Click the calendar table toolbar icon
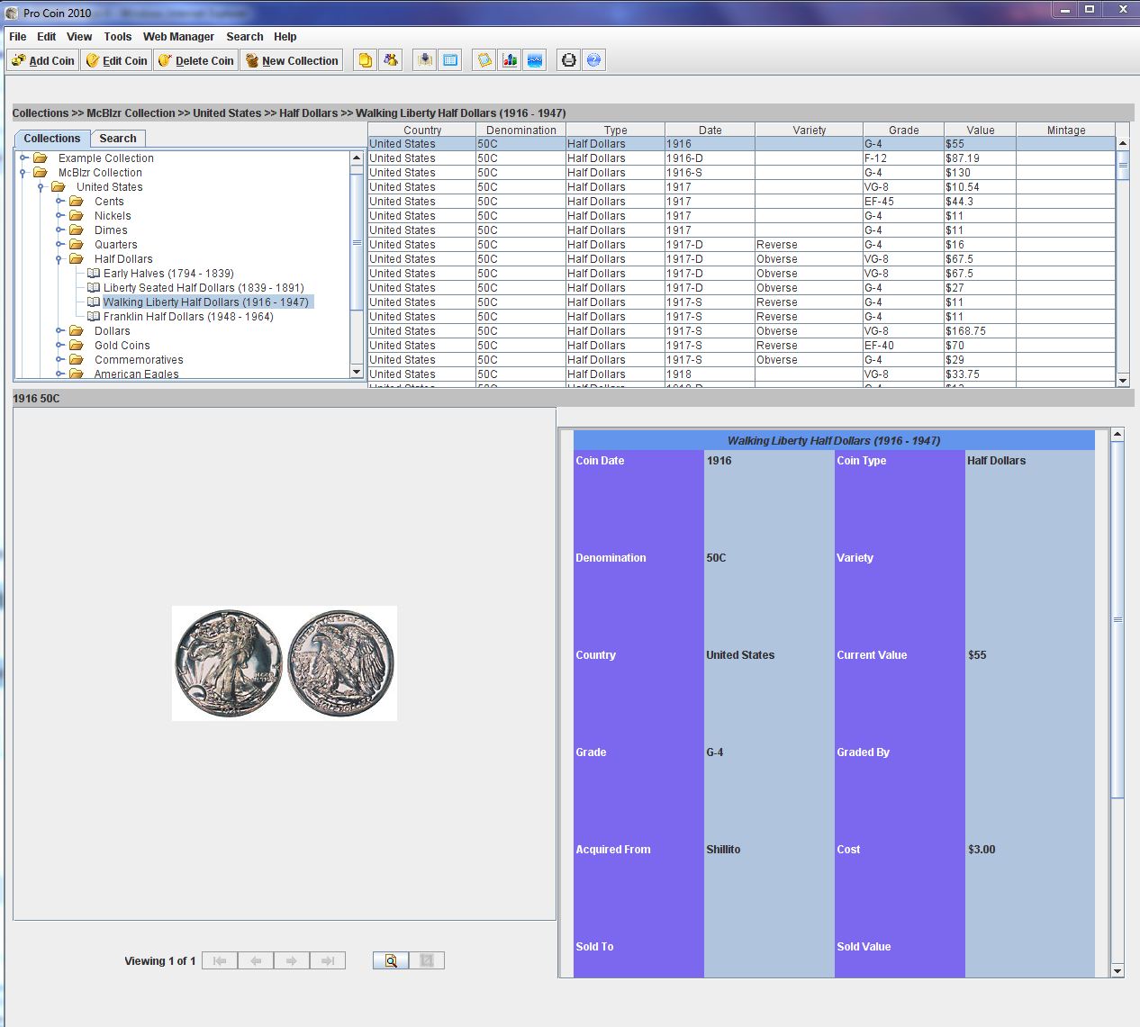Image resolution: width=1140 pixels, height=1027 pixels. [450, 60]
